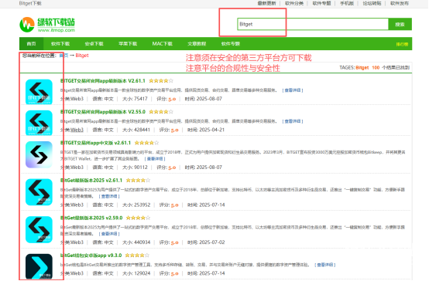This screenshot has height=281, width=429.
Task: Click the size value 440934
Action: pos(142,242)
